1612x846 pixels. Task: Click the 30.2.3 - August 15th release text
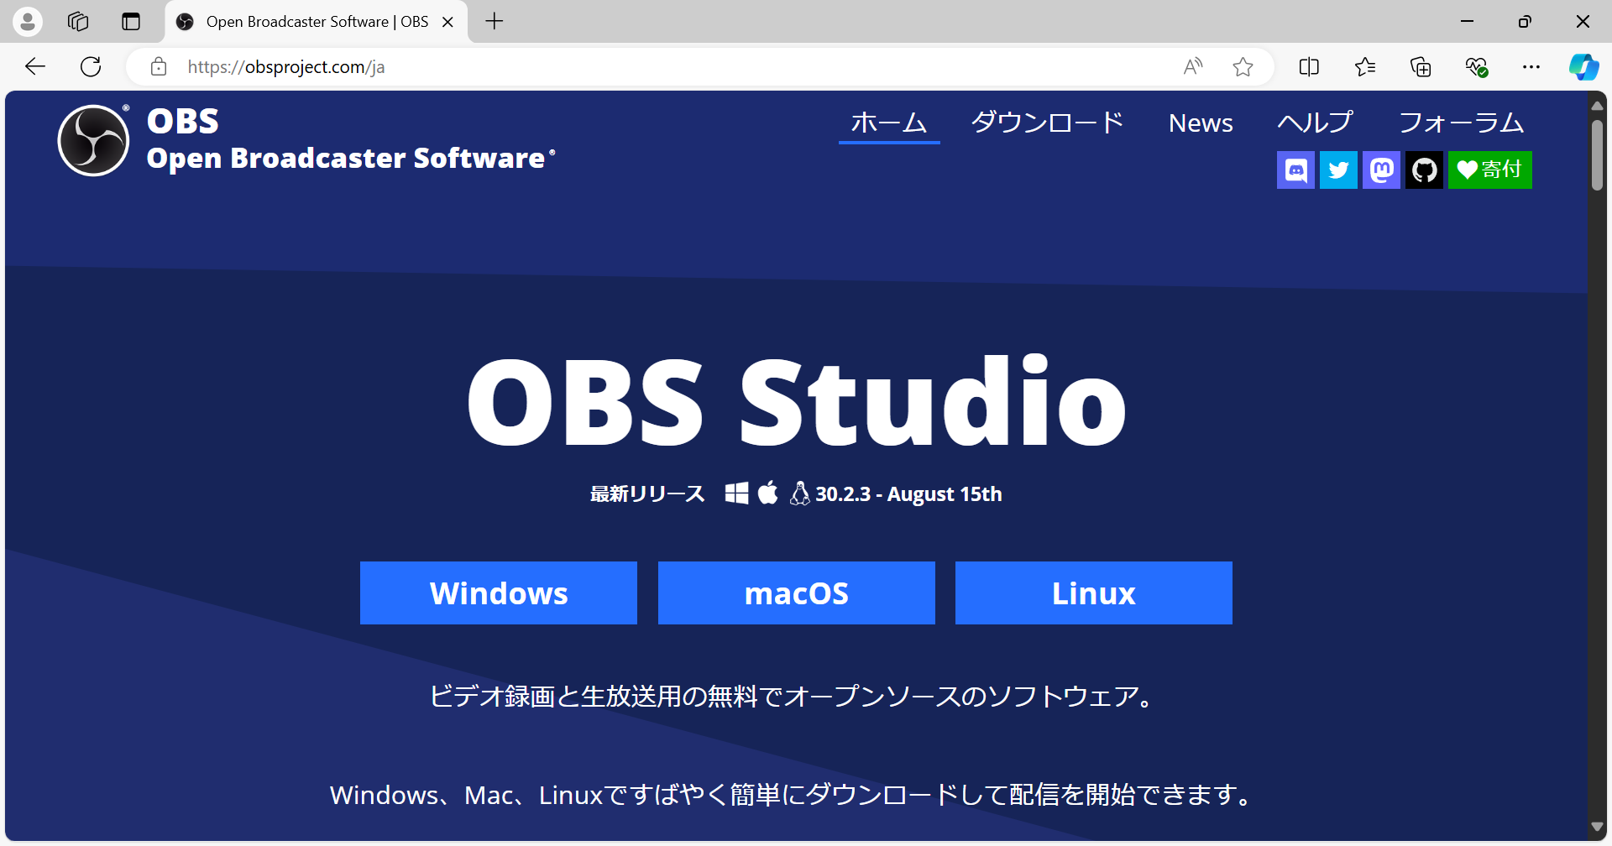point(908,494)
